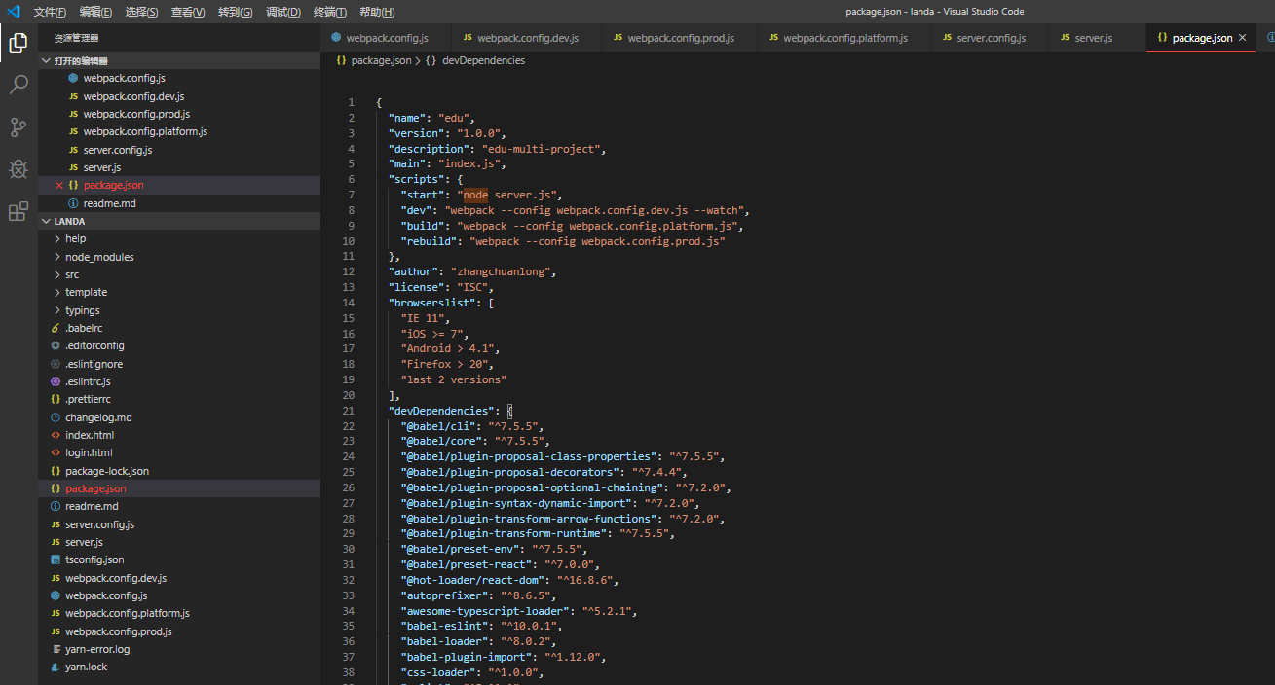
Task: Switch to the webpack.config.dev.js tab
Action: 527,38
